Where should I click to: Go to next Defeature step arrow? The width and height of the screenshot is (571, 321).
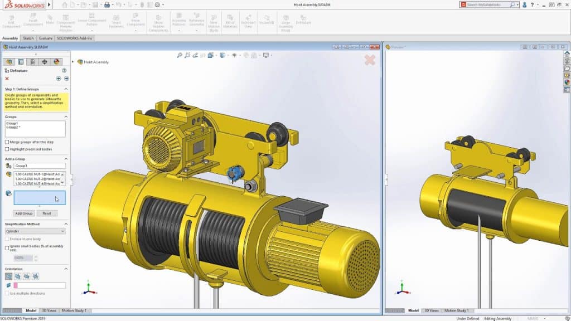(66, 79)
